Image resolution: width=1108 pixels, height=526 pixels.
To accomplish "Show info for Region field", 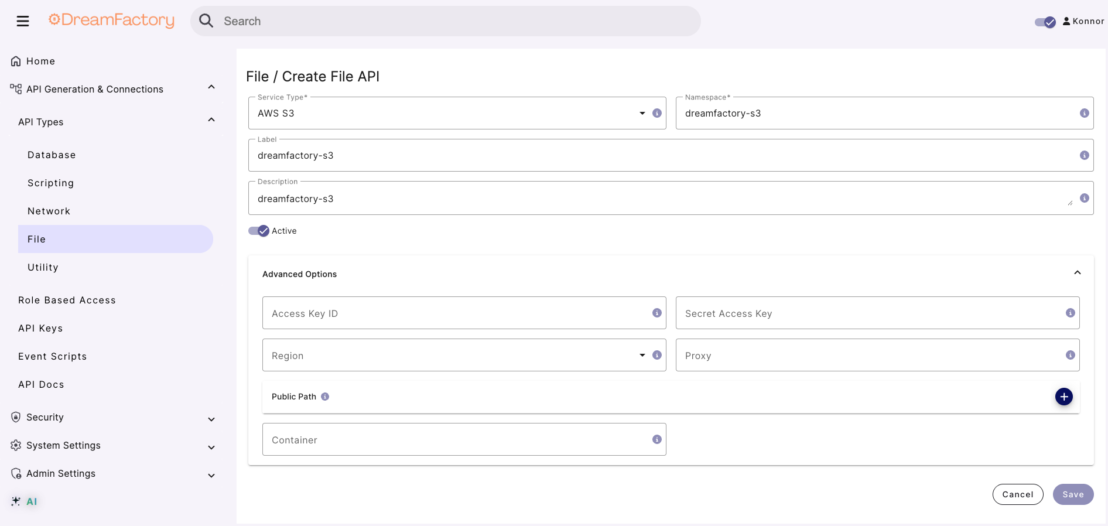I will pyautogui.click(x=657, y=355).
